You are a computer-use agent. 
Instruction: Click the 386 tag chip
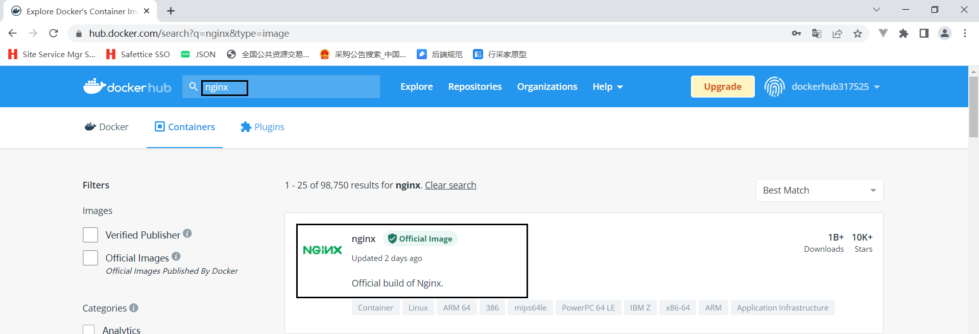[x=492, y=307]
